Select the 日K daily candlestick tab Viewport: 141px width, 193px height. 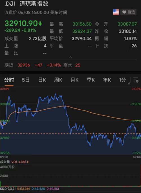click(42, 80)
